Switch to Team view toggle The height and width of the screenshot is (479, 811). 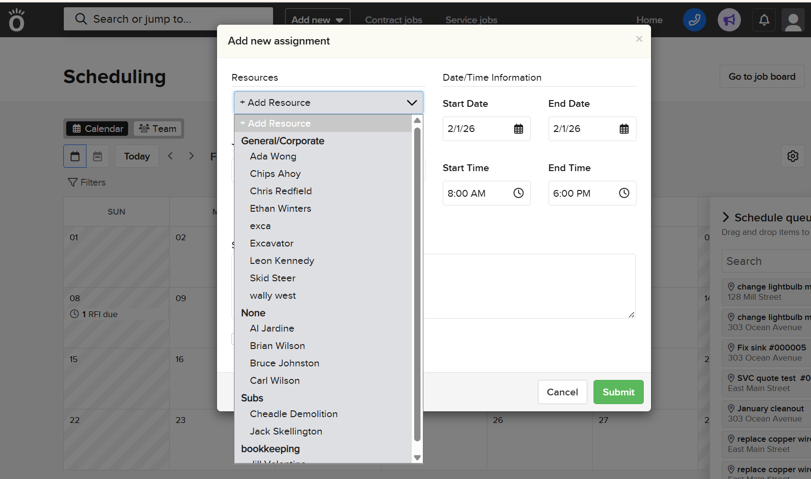click(x=158, y=129)
